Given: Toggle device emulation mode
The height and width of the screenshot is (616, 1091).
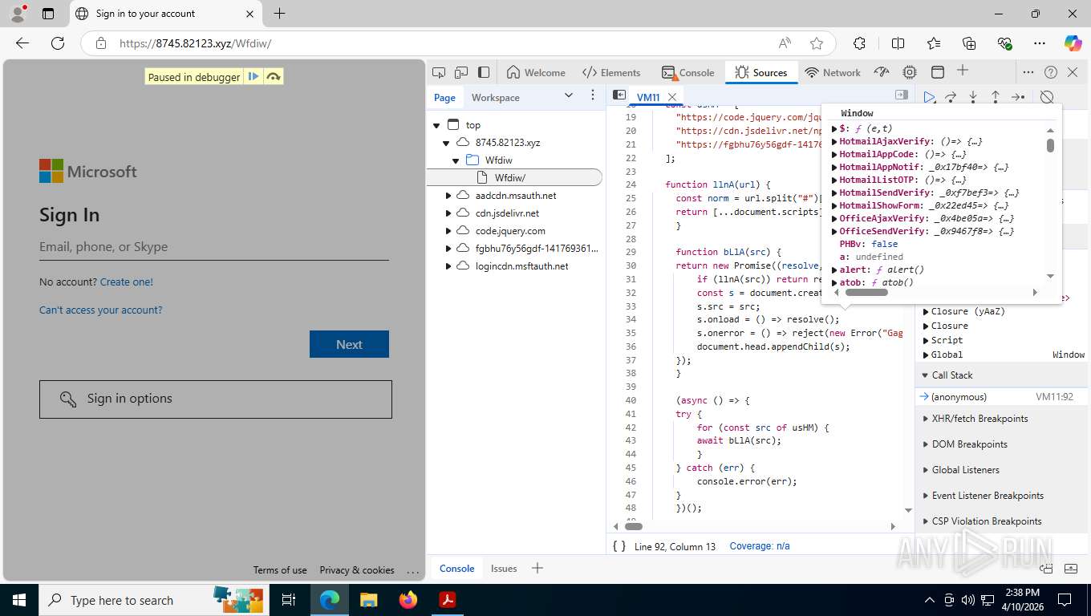Looking at the screenshot, I should click(461, 72).
